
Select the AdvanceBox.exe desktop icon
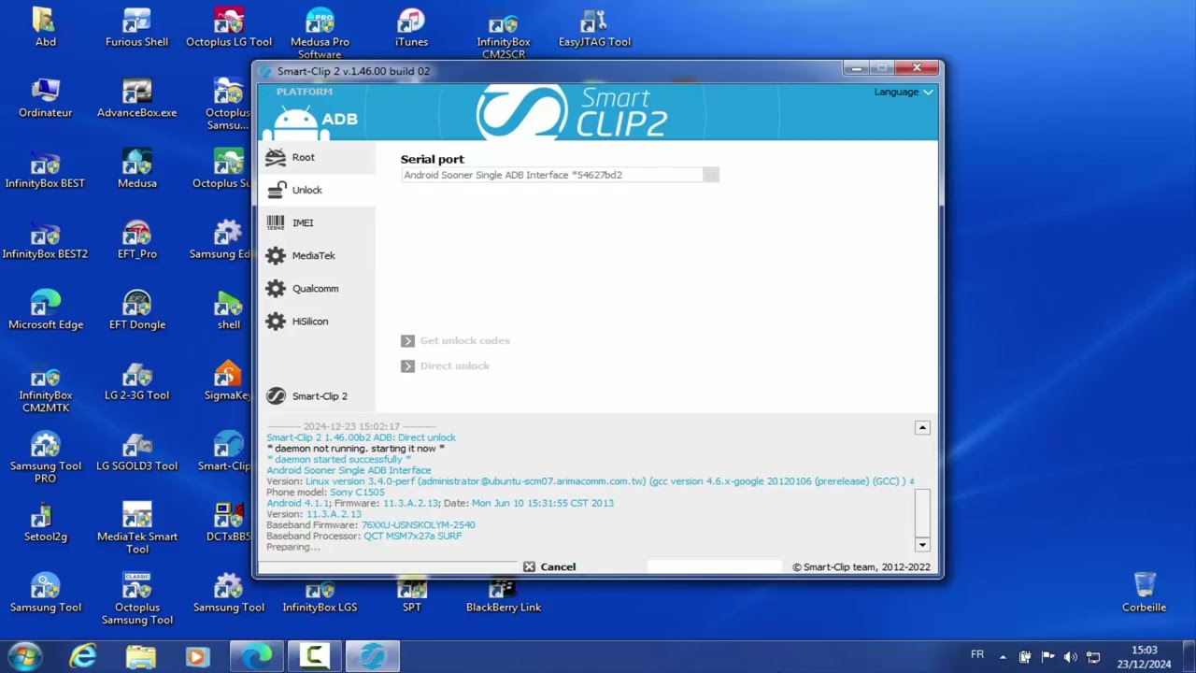(136, 98)
